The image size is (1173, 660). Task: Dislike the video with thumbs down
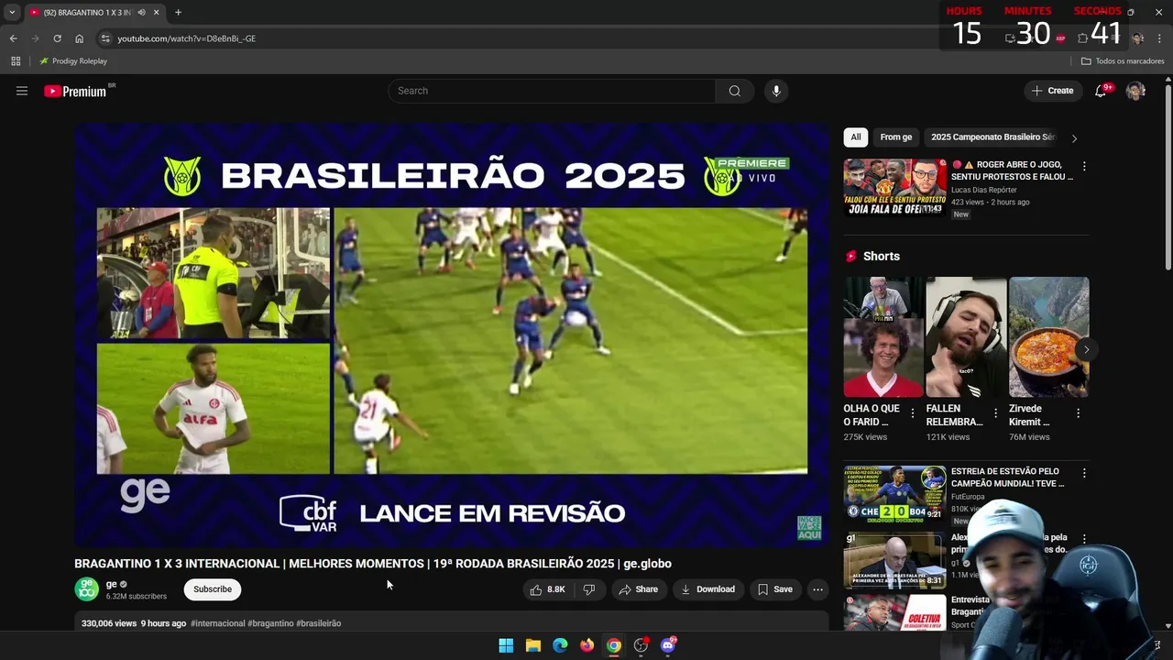click(x=589, y=589)
